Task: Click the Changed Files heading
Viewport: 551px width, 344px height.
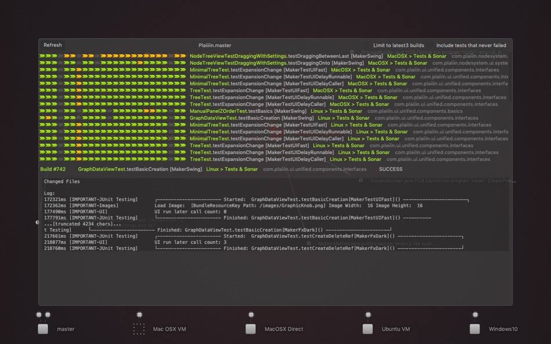Action: tap(62, 181)
